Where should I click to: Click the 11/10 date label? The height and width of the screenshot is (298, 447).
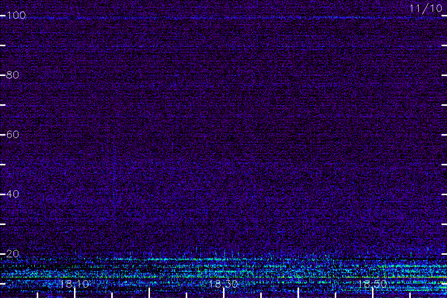pos(426,8)
